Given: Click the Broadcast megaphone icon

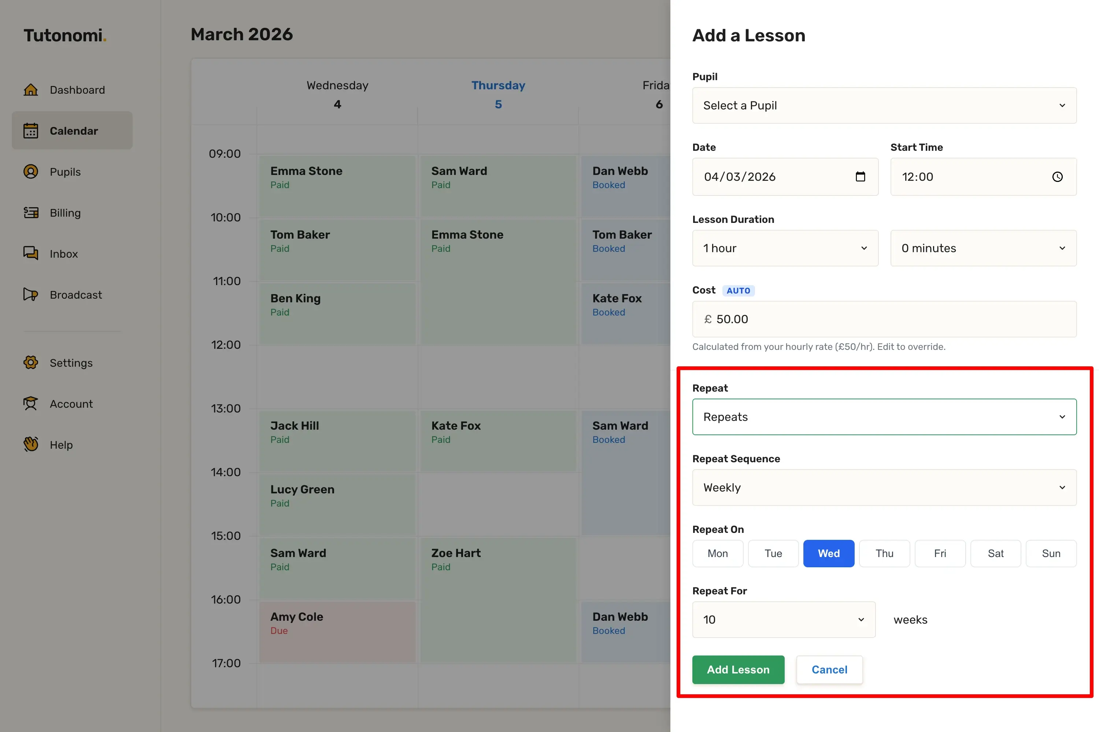Looking at the screenshot, I should click(31, 295).
